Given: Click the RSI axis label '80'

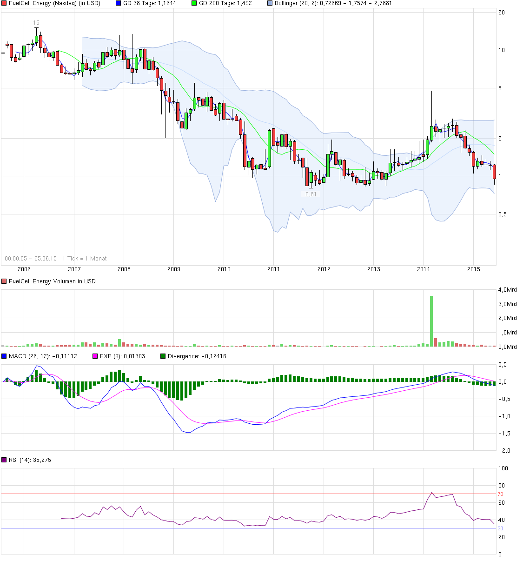Looking at the screenshot, I should coord(502,486).
